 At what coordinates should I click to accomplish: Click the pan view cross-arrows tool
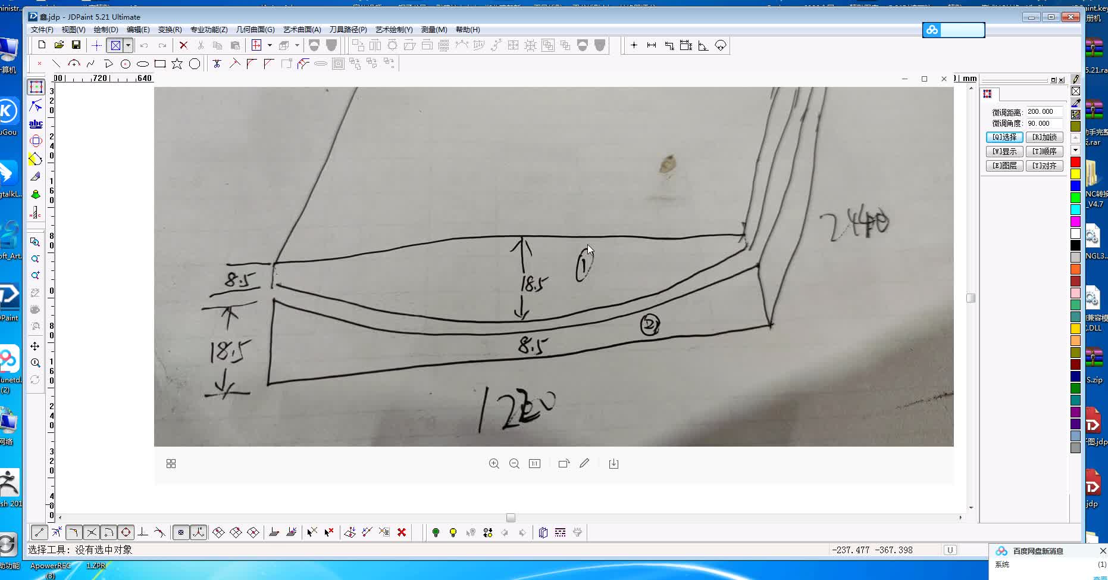(35, 346)
